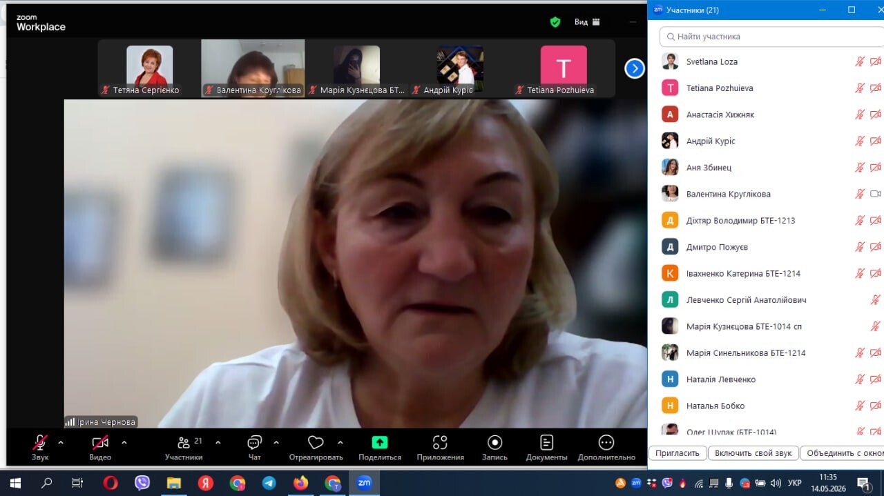Click the green encryption shield icon
Viewport: 884px width, 496px height.
(x=555, y=22)
